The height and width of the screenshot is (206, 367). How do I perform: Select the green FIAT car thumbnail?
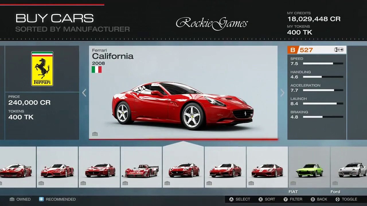coord(309,167)
